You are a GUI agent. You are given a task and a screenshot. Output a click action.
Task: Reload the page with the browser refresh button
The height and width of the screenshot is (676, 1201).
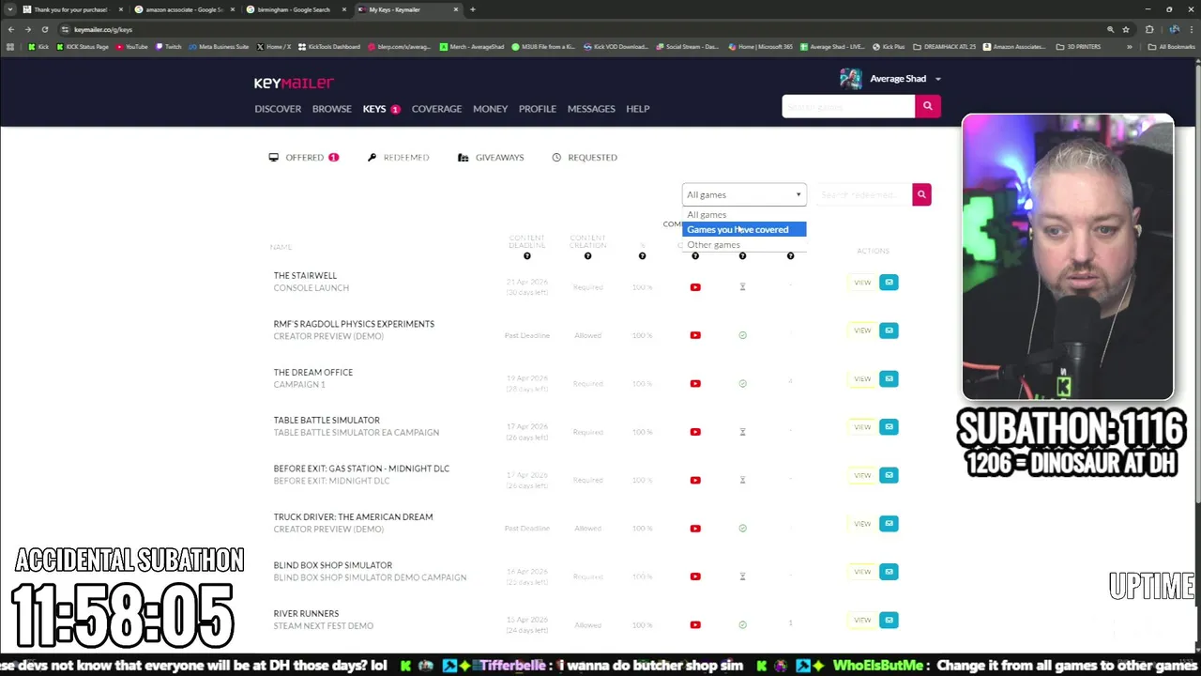(44, 29)
